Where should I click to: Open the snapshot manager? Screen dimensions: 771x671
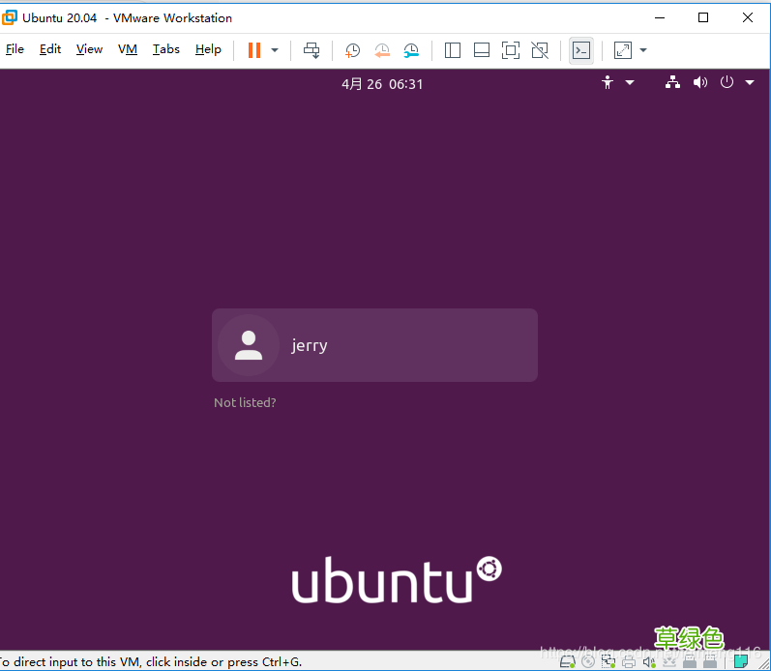pos(411,50)
